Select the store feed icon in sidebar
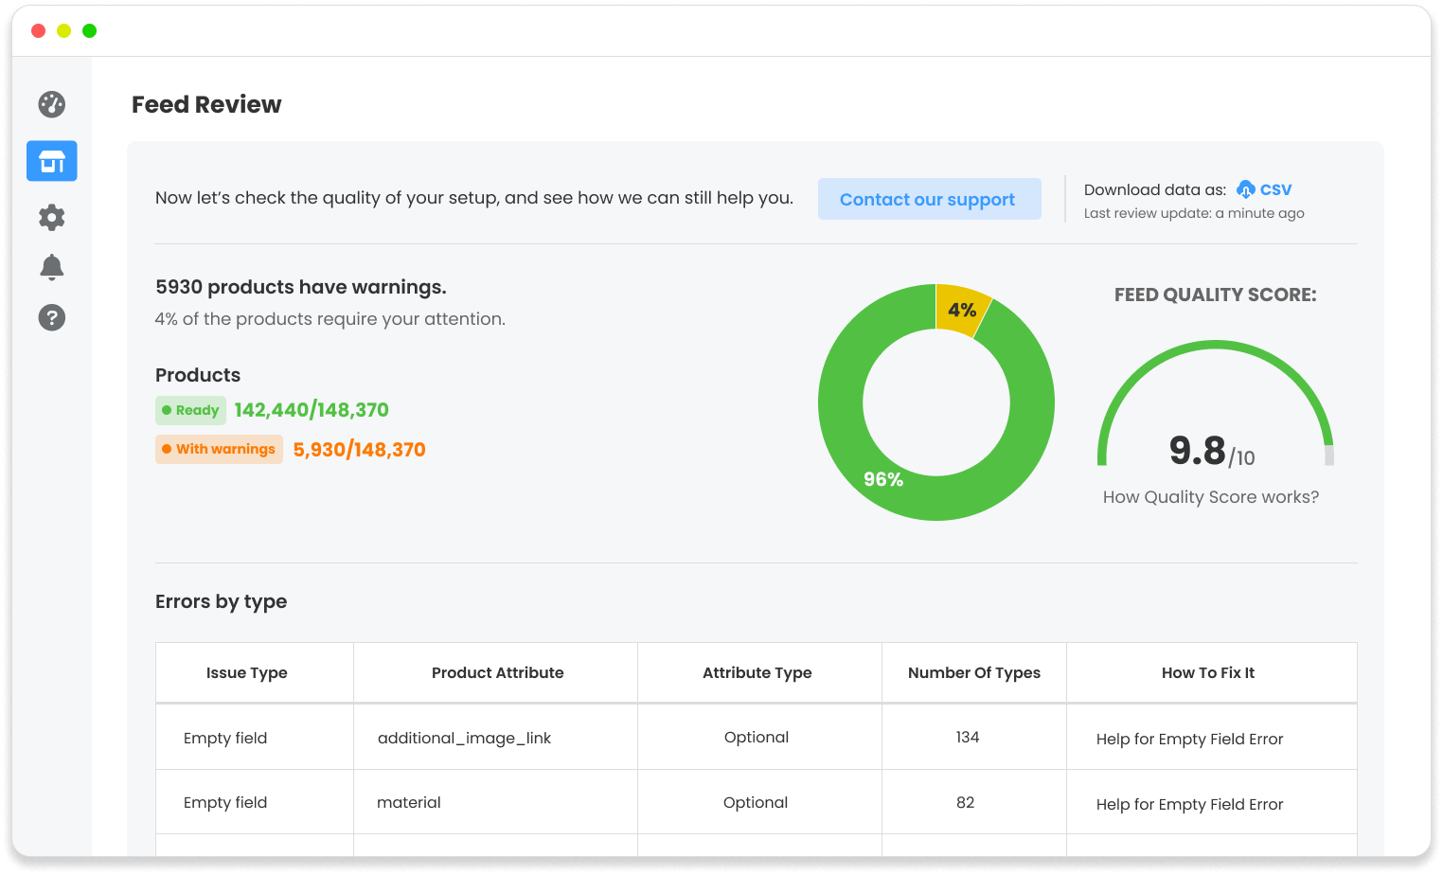 tap(52, 161)
